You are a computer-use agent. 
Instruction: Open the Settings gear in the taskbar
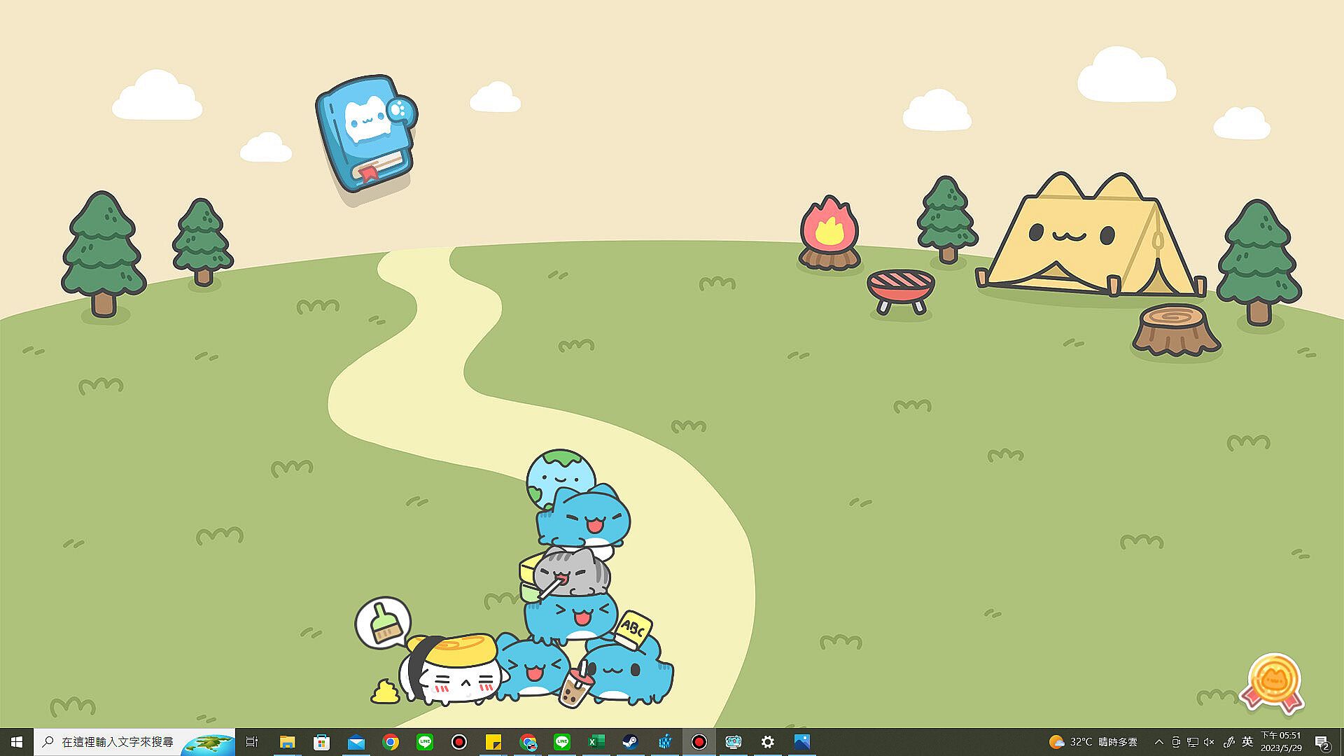[x=768, y=742]
